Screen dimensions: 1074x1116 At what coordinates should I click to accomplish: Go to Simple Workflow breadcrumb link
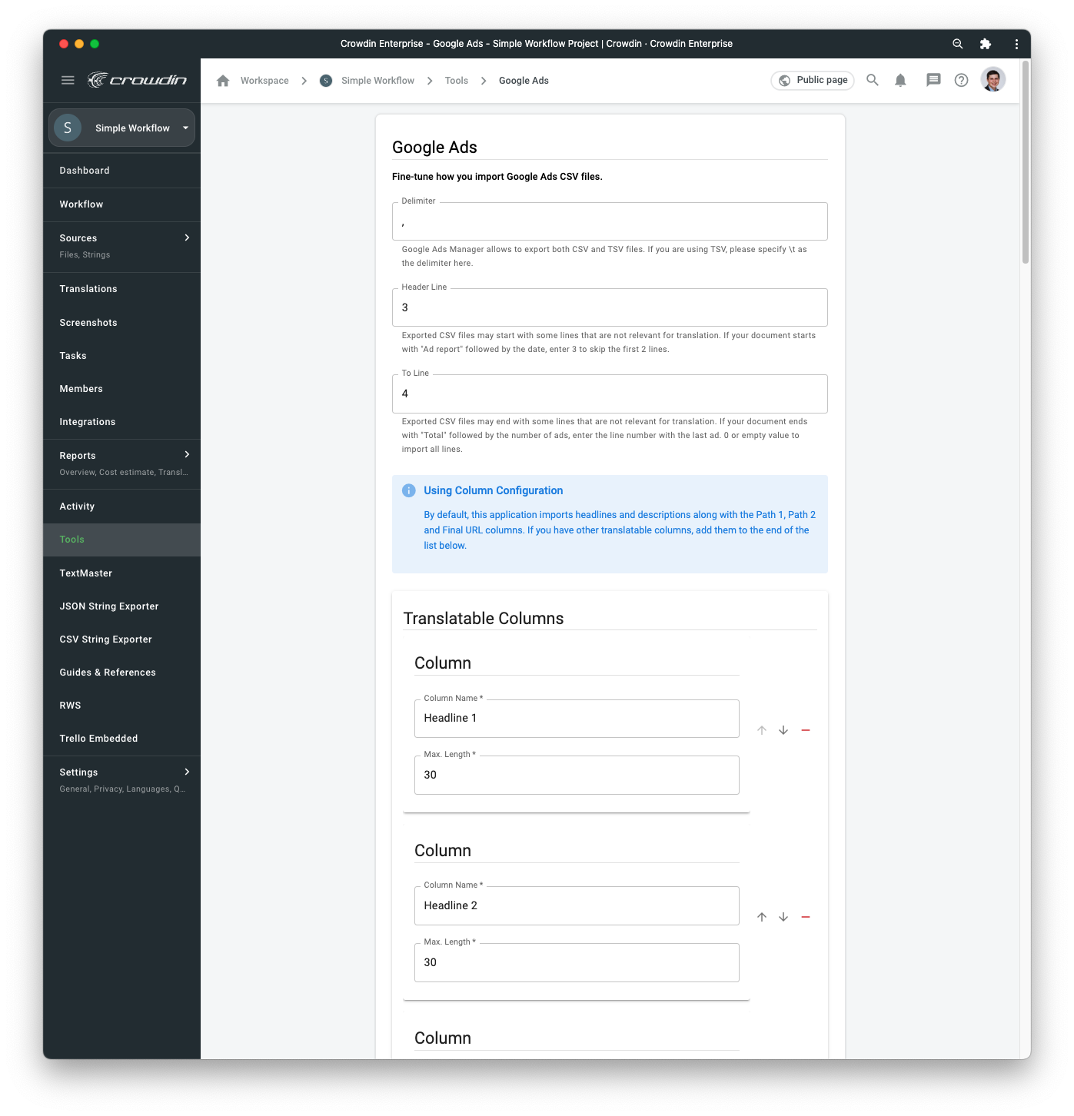[377, 81]
